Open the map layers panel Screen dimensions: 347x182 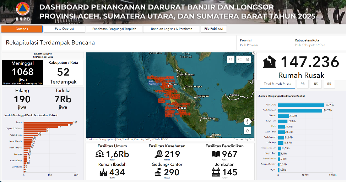248,59
